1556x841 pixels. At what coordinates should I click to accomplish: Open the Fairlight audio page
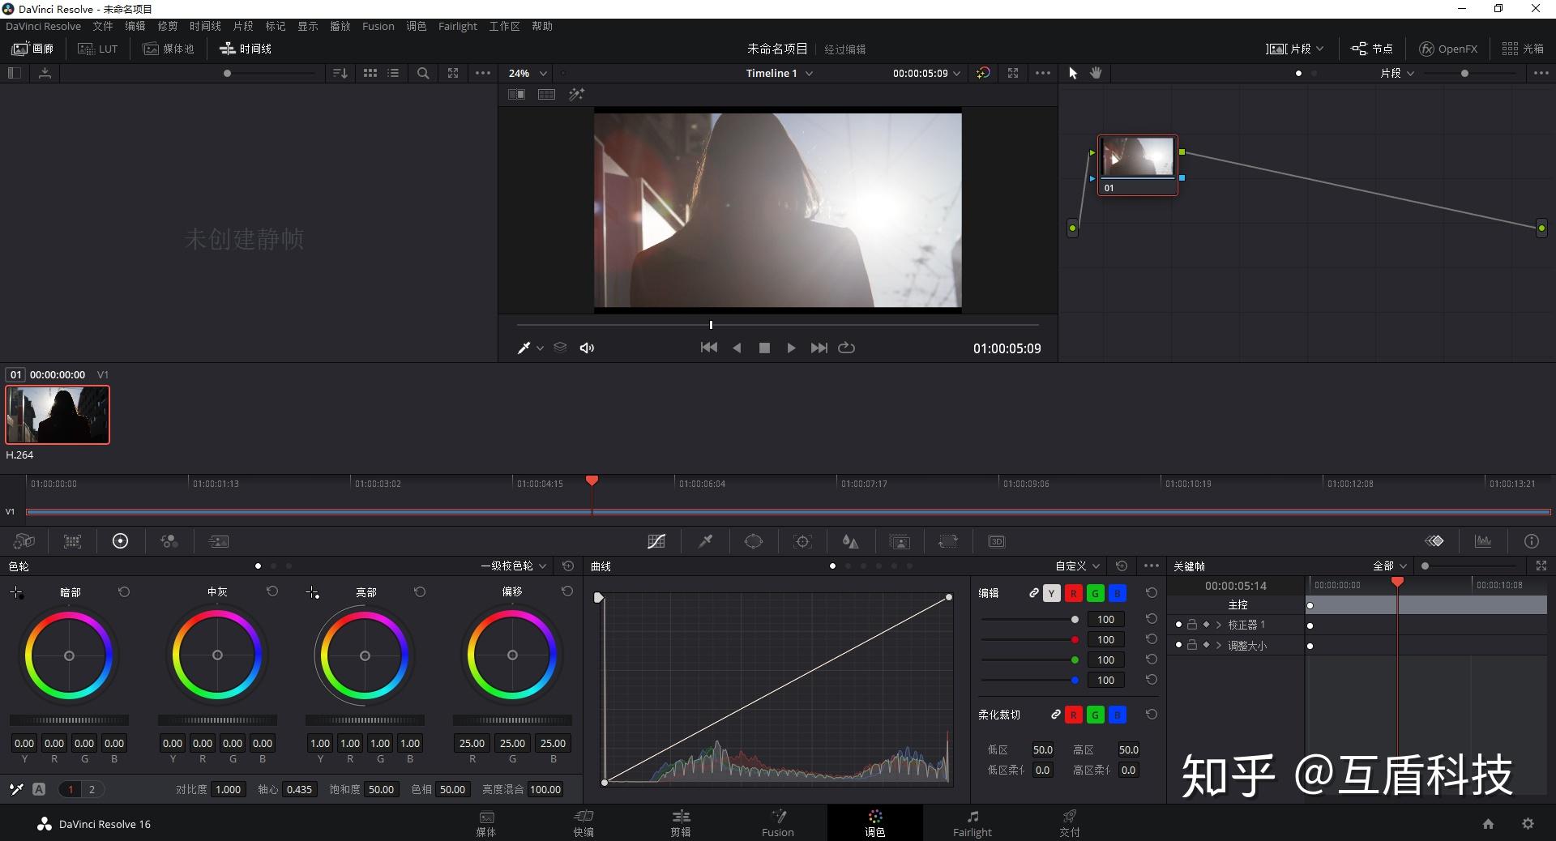[x=972, y=822]
